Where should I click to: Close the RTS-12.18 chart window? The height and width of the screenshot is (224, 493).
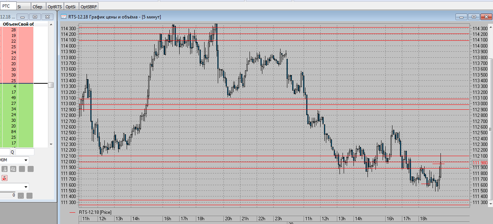tap(486, 17)
